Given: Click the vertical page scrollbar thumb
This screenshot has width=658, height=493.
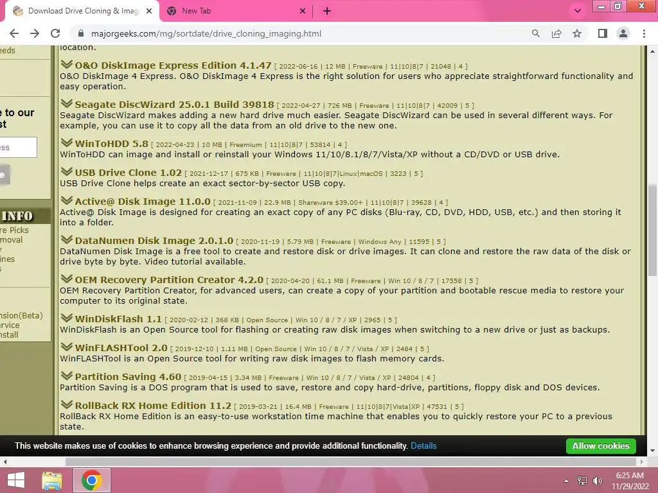Looking at the screenshot, I should (652, 230).
